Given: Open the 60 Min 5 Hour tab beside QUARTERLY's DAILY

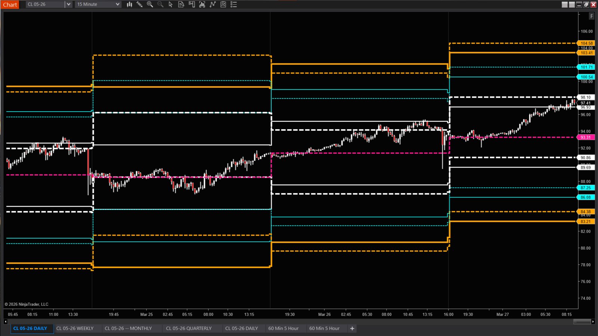Looking at the screenshot, I should tap(283, 329).
